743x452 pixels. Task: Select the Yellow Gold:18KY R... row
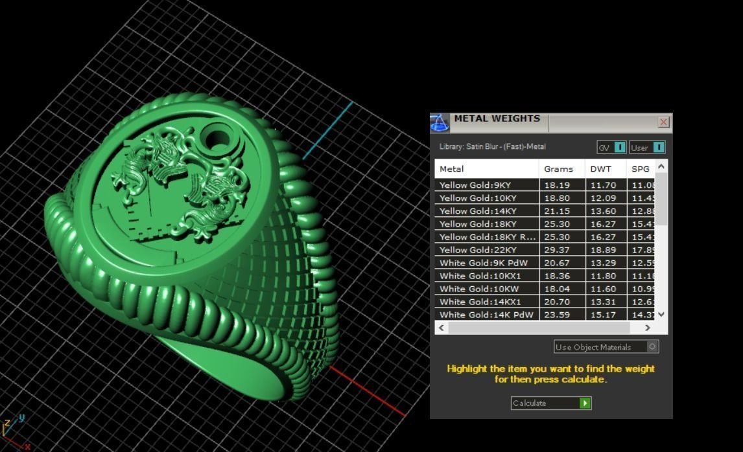click(545, 236)
